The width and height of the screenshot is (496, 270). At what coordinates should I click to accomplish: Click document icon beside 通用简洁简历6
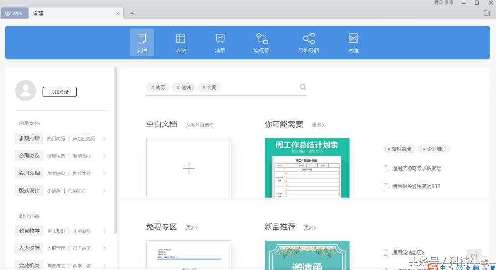386,253
